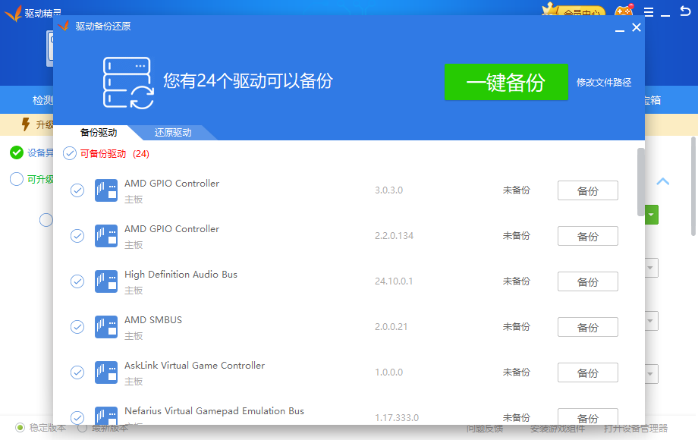Uncheck the High Definition Audio Bus checkbox

77,281
